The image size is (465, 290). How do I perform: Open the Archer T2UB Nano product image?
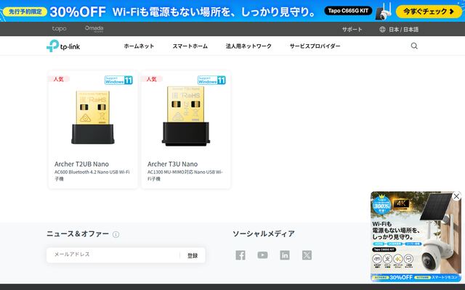click(93, 117)
